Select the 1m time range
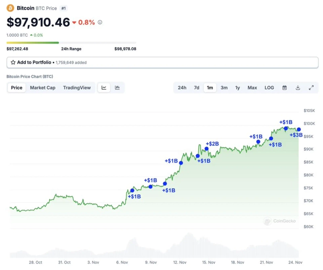Viewport: 323px width, 270px height. 210,88
